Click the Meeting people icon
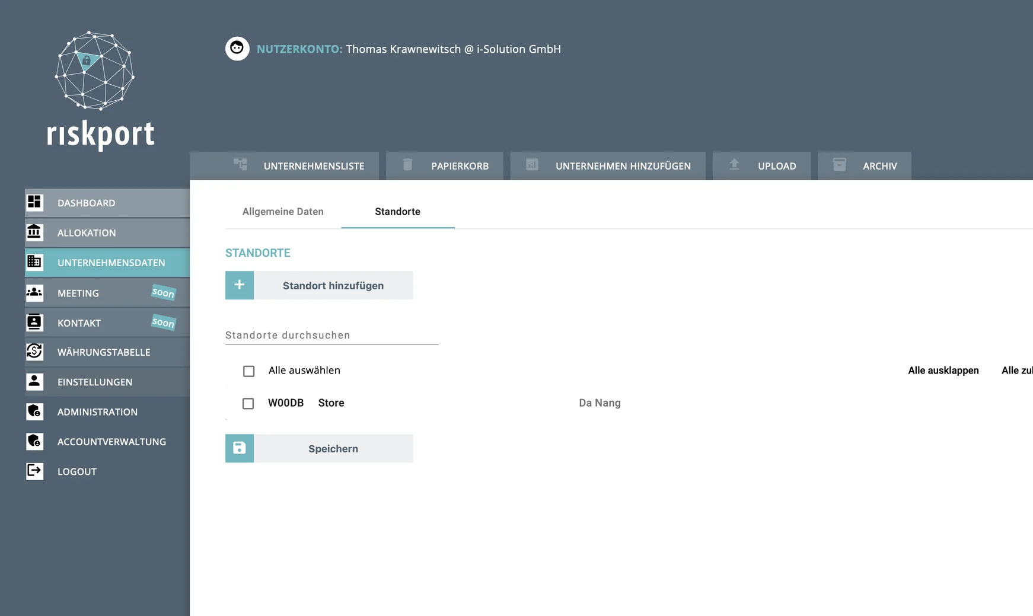Viewport: 1033px width, 616px height. tap(34, 292)
